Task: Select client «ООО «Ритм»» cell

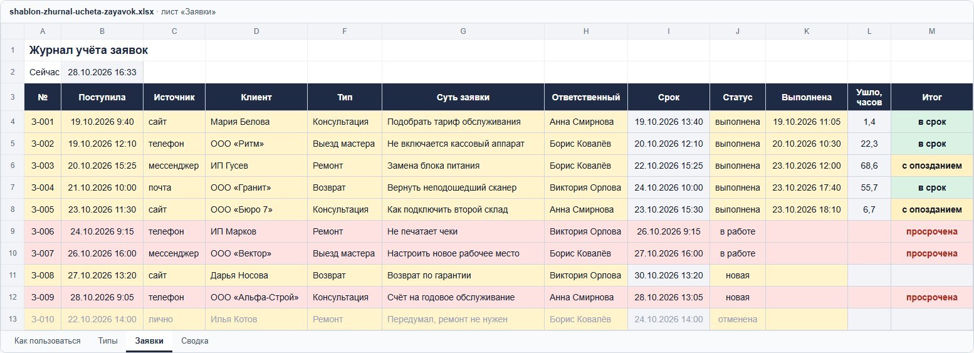Action: 256,144
